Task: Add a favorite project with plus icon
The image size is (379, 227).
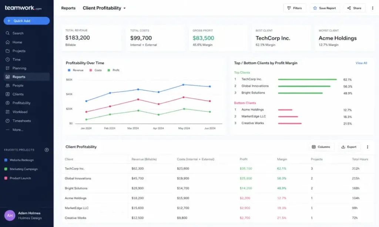Action: coord(47,150)
